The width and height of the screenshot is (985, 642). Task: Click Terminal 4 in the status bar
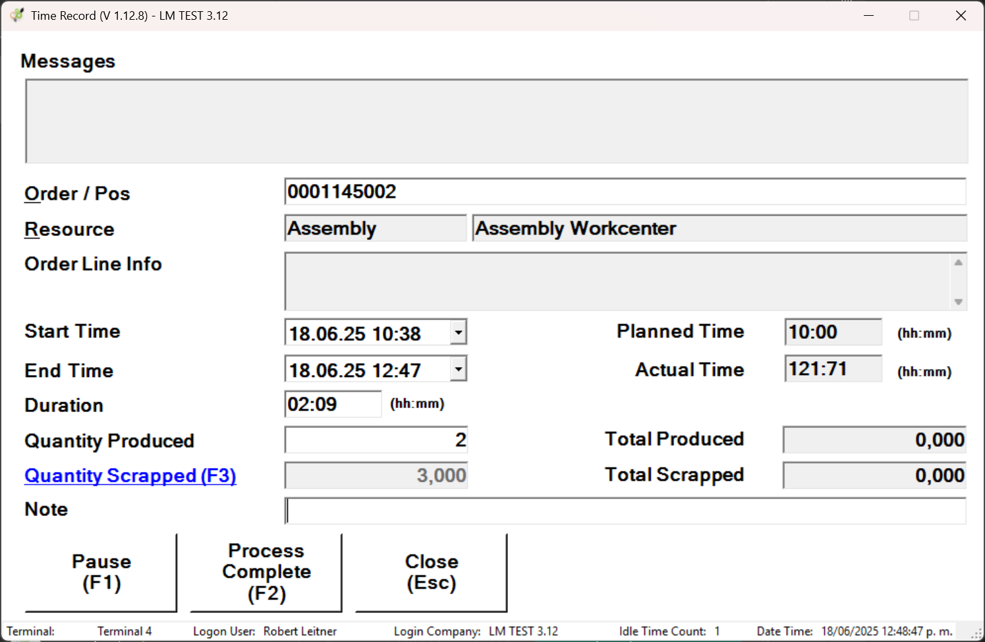[124, 631]
